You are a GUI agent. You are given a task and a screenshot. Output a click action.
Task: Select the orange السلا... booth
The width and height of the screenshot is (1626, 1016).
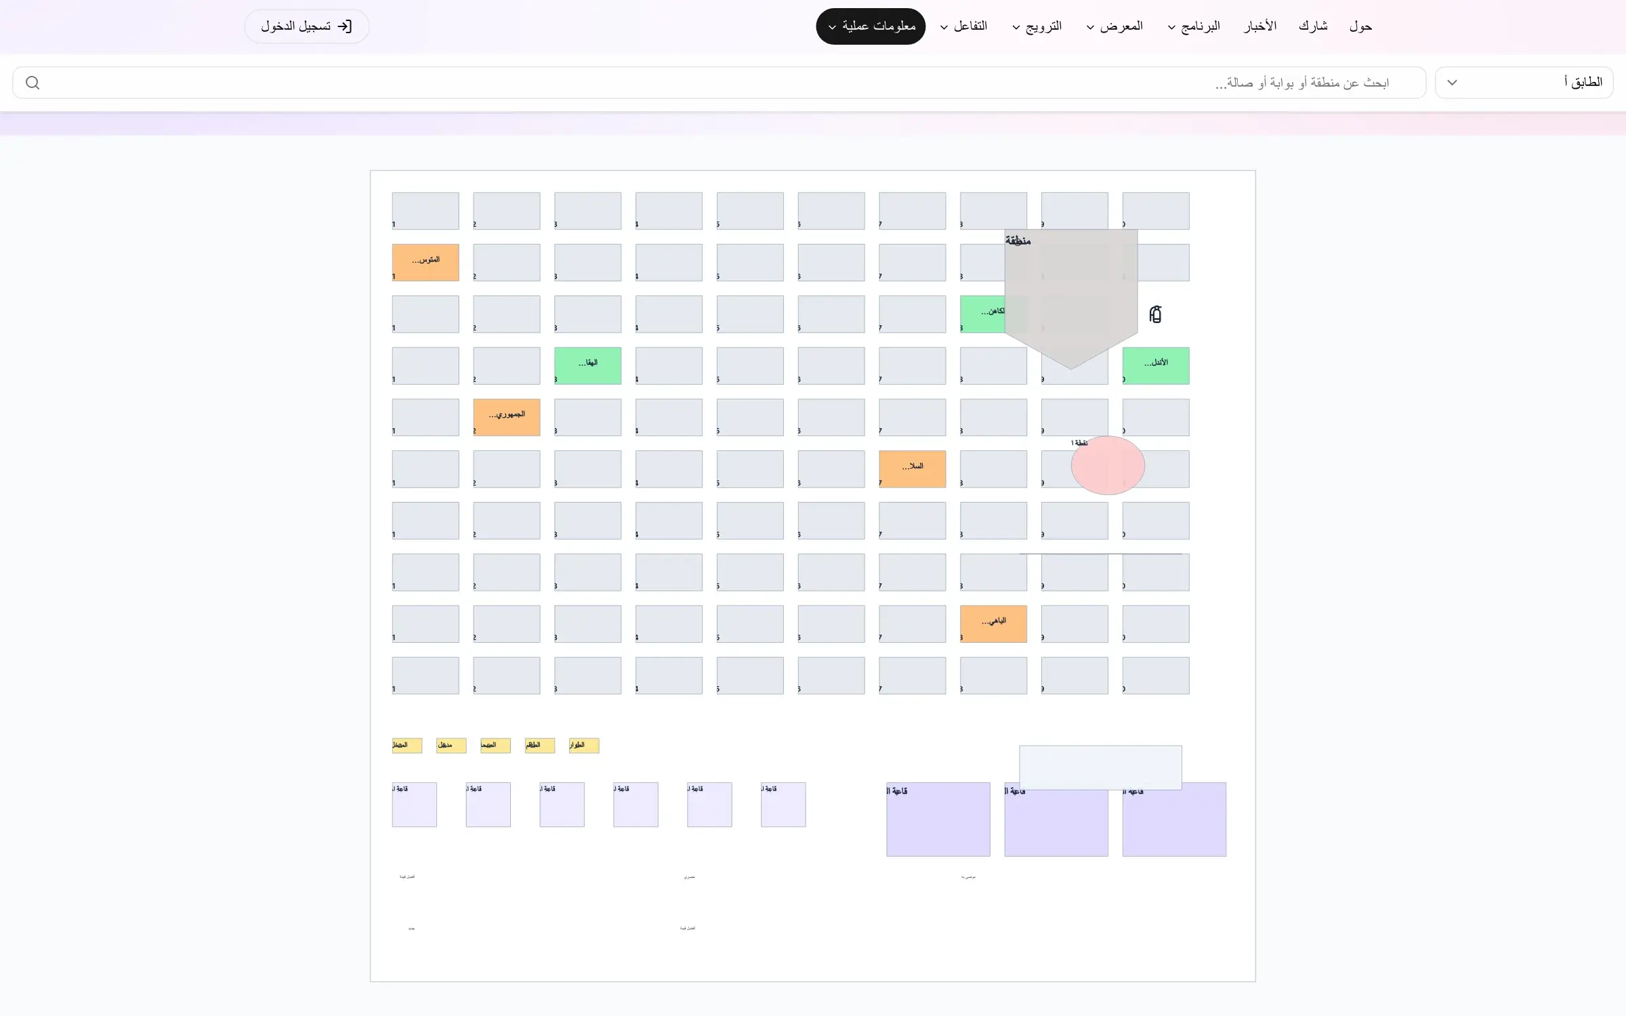click(x=913, y=469)
